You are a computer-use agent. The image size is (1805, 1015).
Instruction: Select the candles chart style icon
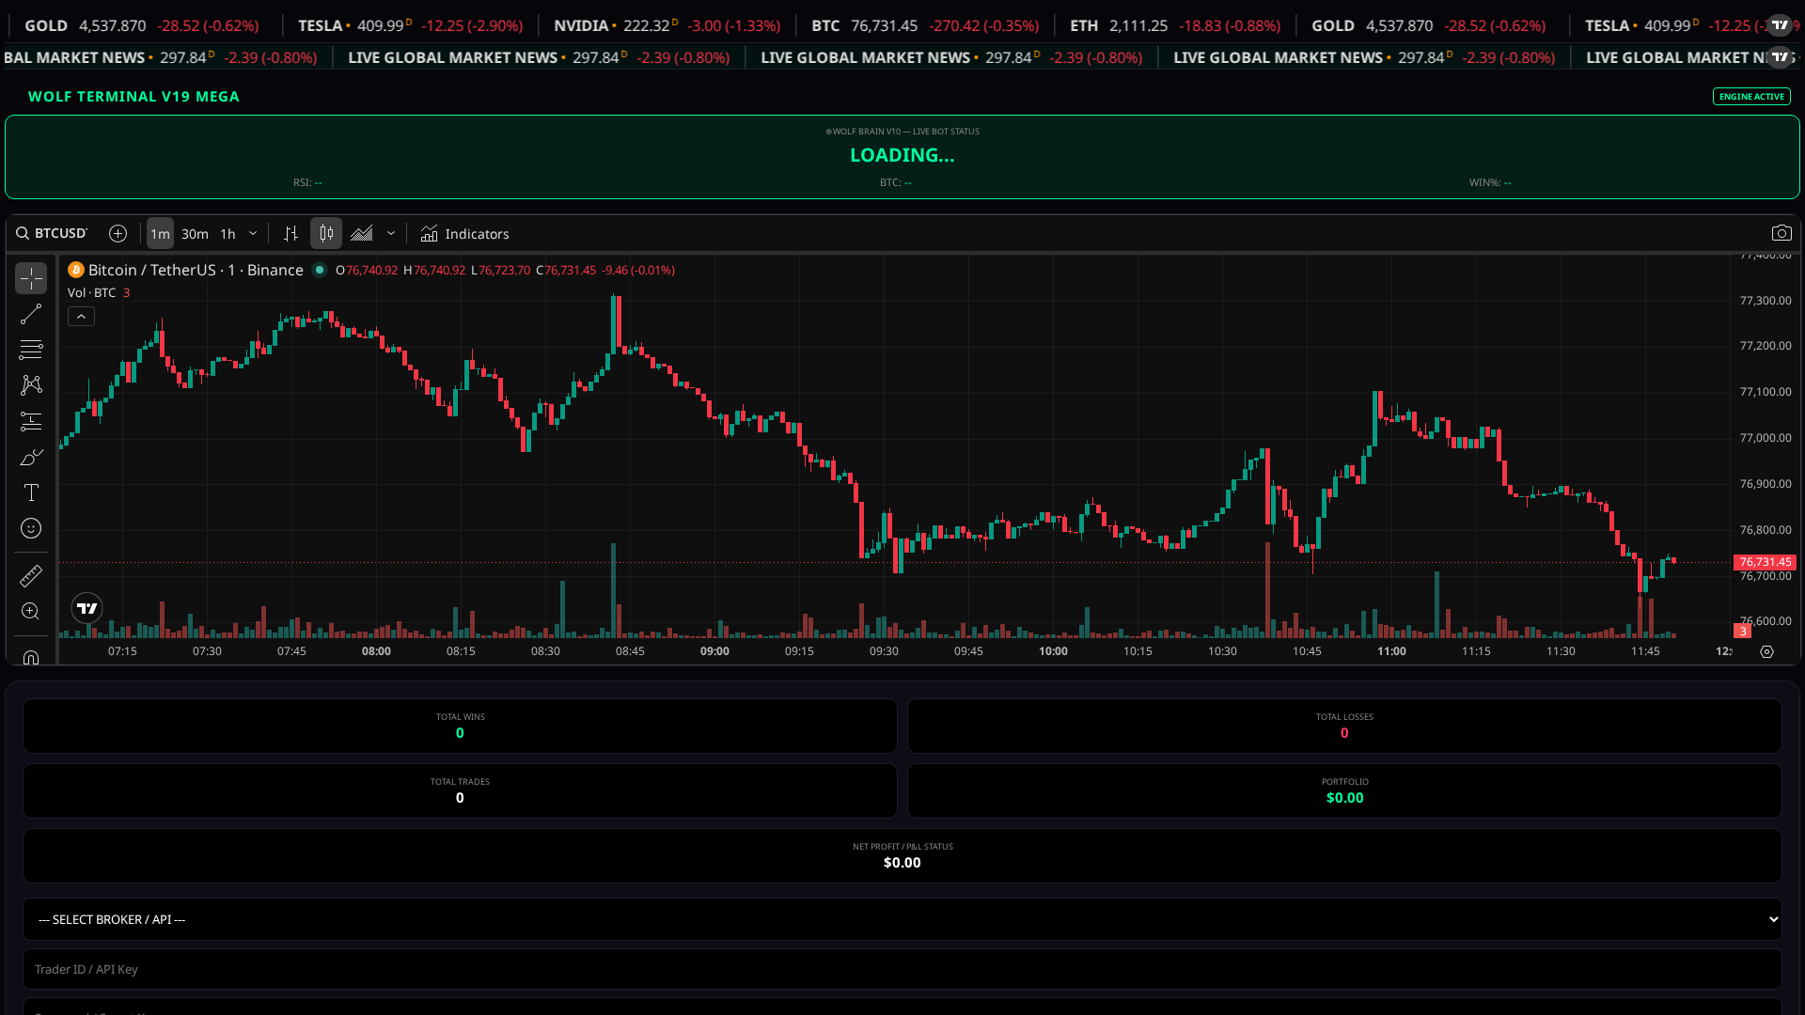pyautogui.click(x=326, y=233)
